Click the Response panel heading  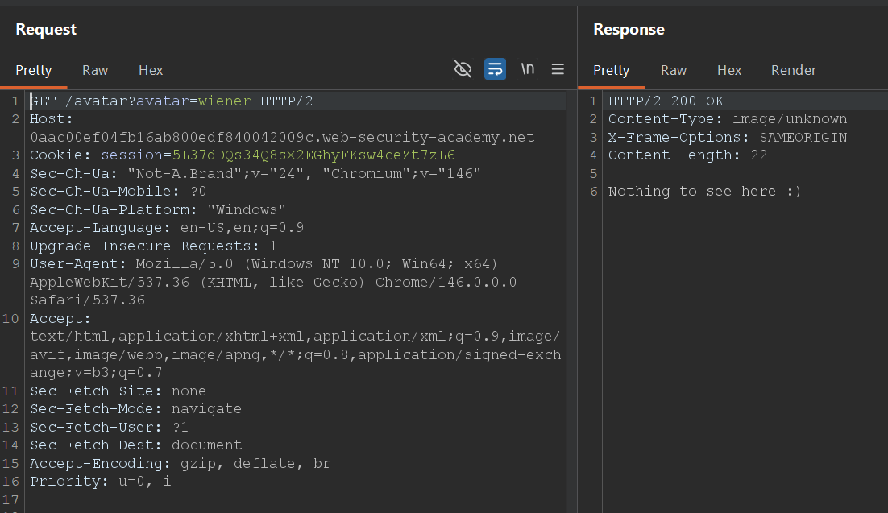629,30
